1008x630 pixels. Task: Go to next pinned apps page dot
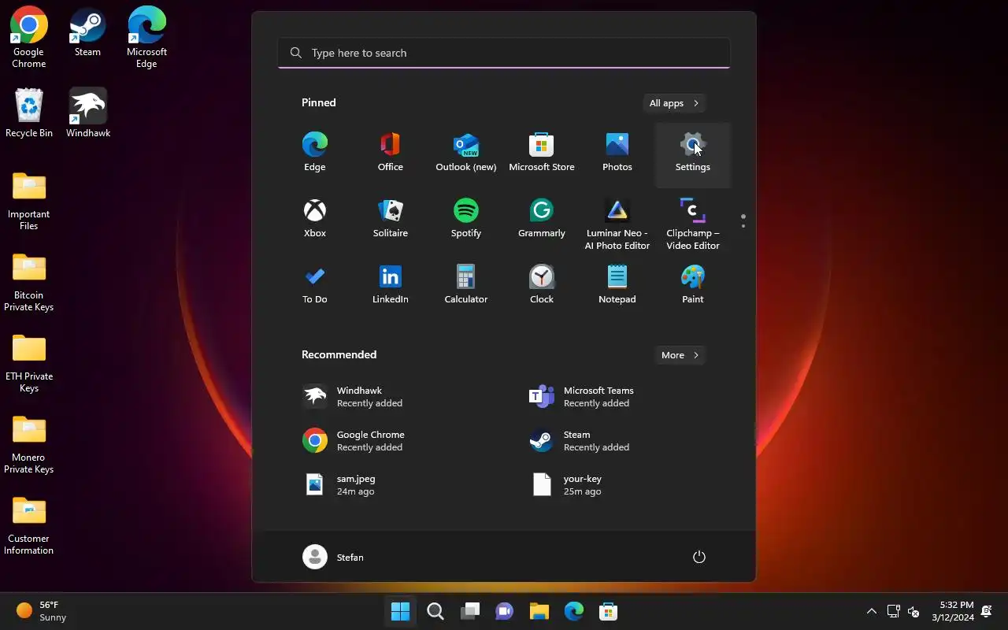click(743, 226)
